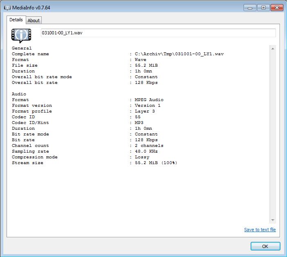Click the Version 1 value
287x257 pixels.
(x=148, y=105)
